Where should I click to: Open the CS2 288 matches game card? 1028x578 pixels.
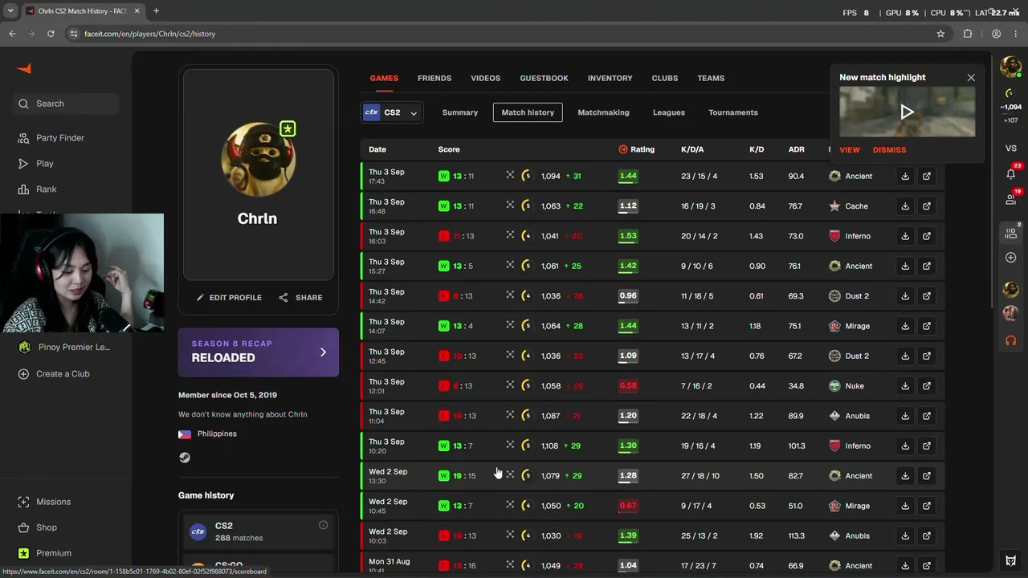coord(259,531)
